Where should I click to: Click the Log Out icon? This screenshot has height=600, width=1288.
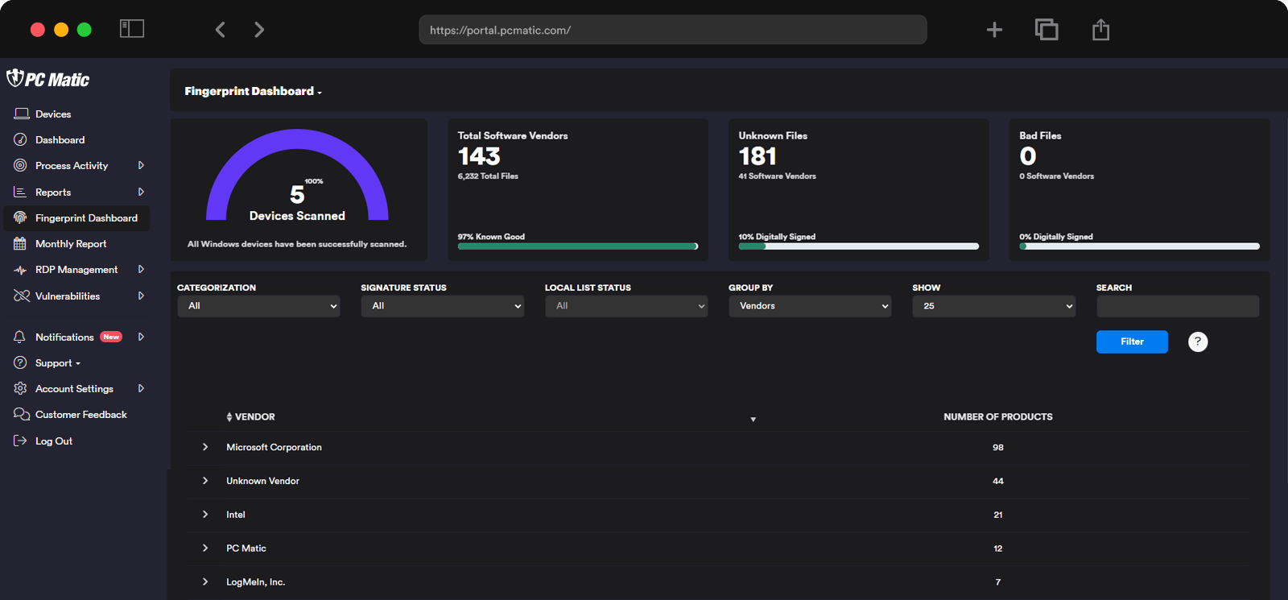[20, 441]
